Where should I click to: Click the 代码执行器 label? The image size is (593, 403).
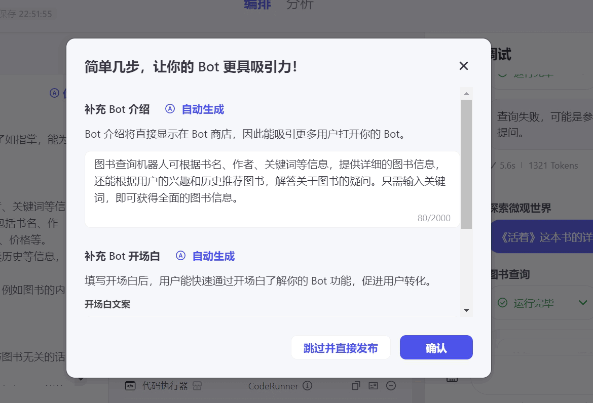pos(165,386)
